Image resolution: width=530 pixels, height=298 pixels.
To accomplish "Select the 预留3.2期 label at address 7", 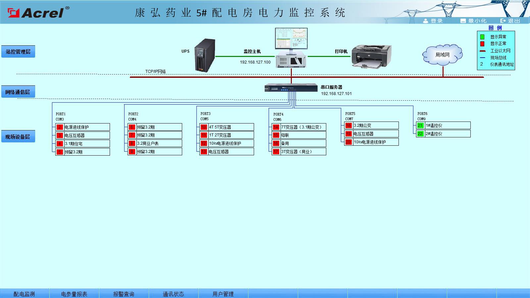I will [x=146, y=135].
